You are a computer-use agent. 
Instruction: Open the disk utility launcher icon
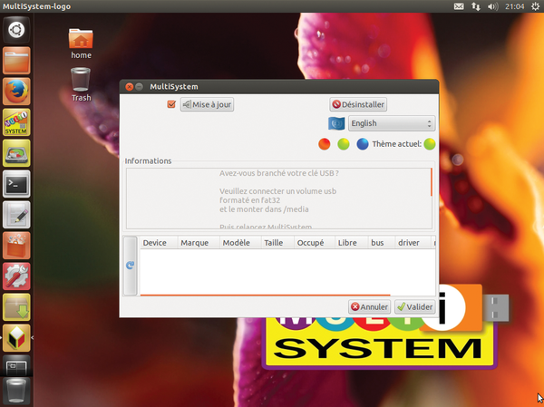(x=16, y=153)
